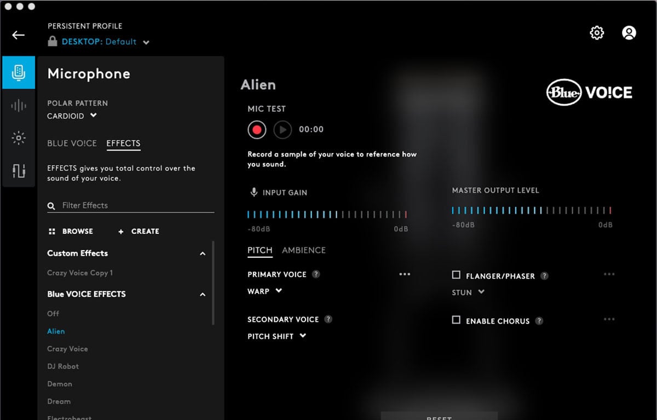Image resolution: width=657 pixels, height=420 pixels.
Task: Open Primary Voice help question mark
Action: coord(316,274)
